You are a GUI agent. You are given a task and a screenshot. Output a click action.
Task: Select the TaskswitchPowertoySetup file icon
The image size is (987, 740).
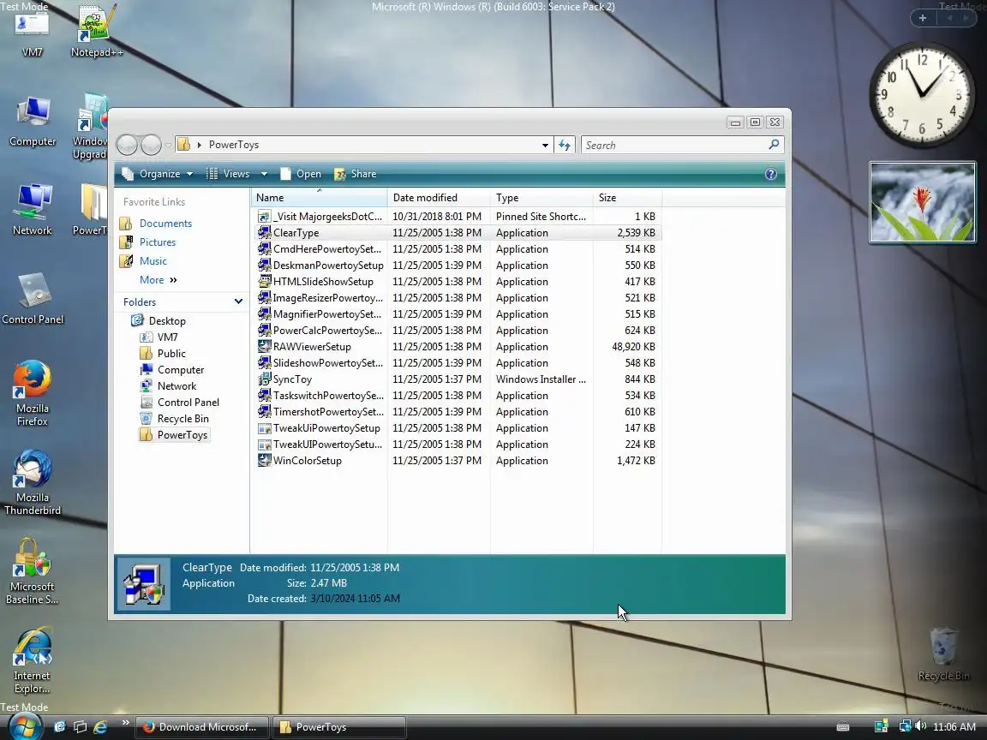point(265,395)
